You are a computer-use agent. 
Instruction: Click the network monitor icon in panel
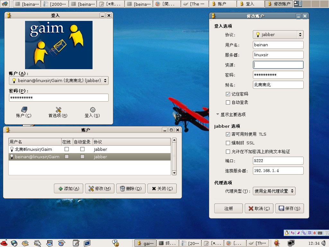(291, 243)
